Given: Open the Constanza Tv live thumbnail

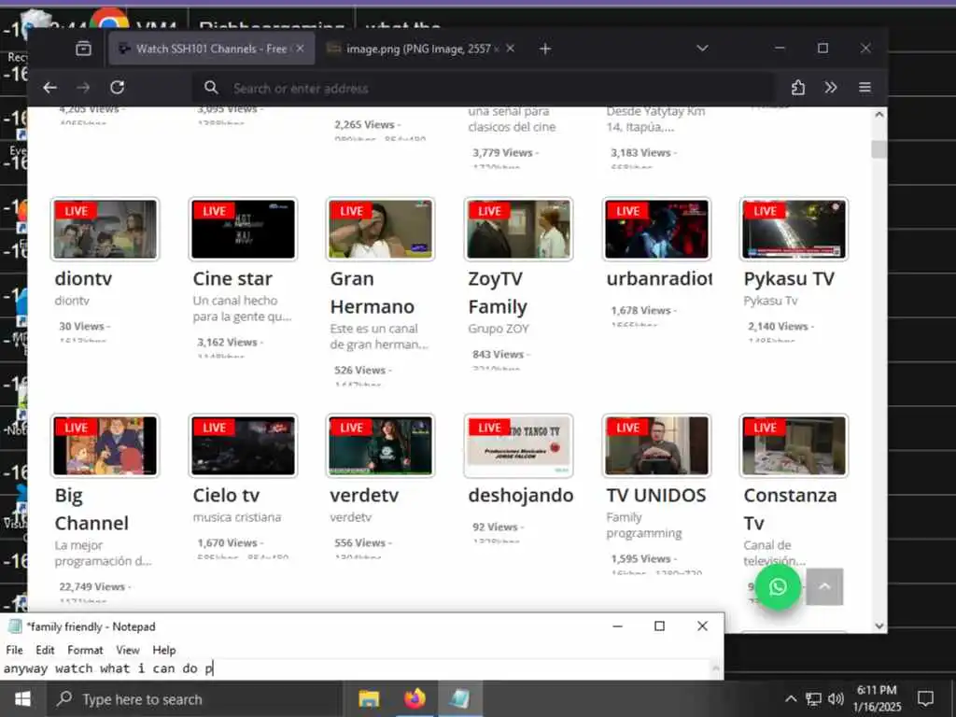Looking at the screenshot, I should pos(794,445).
